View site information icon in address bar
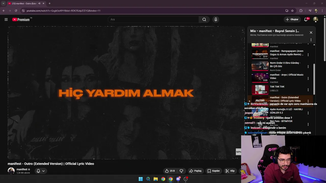The image size is (326, 183). 23,11
